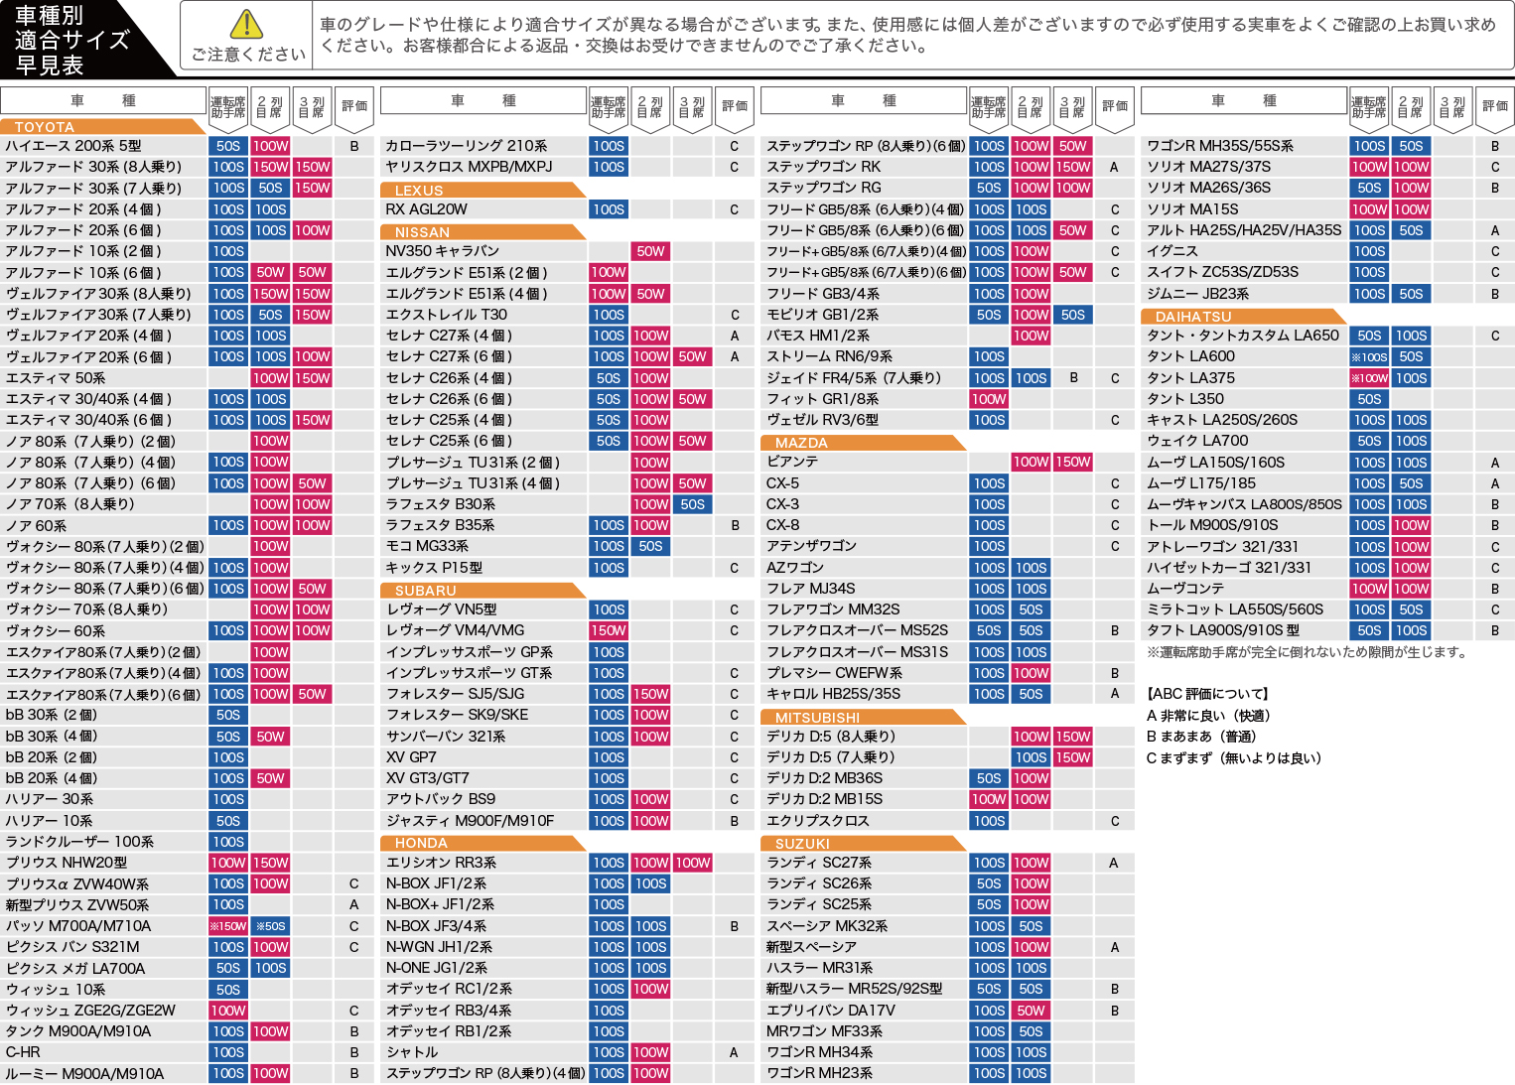Image resolution: width=1515 pixels, height=1085 pixels.
Task: Click the C-HR vehicle name
Action: click(x=23, y=1052)
